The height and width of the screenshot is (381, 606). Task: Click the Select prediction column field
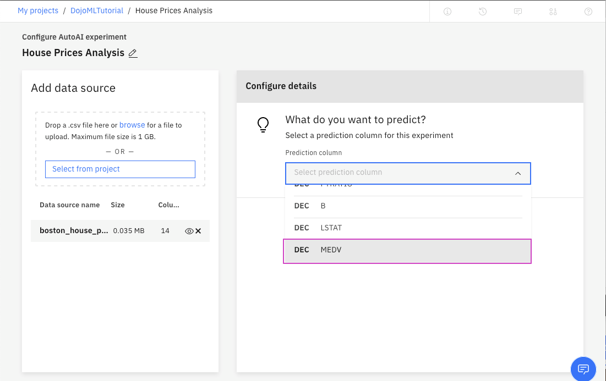(396, 173)
